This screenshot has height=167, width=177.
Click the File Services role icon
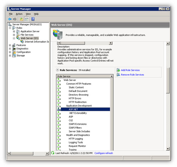[x=18, y=35]
